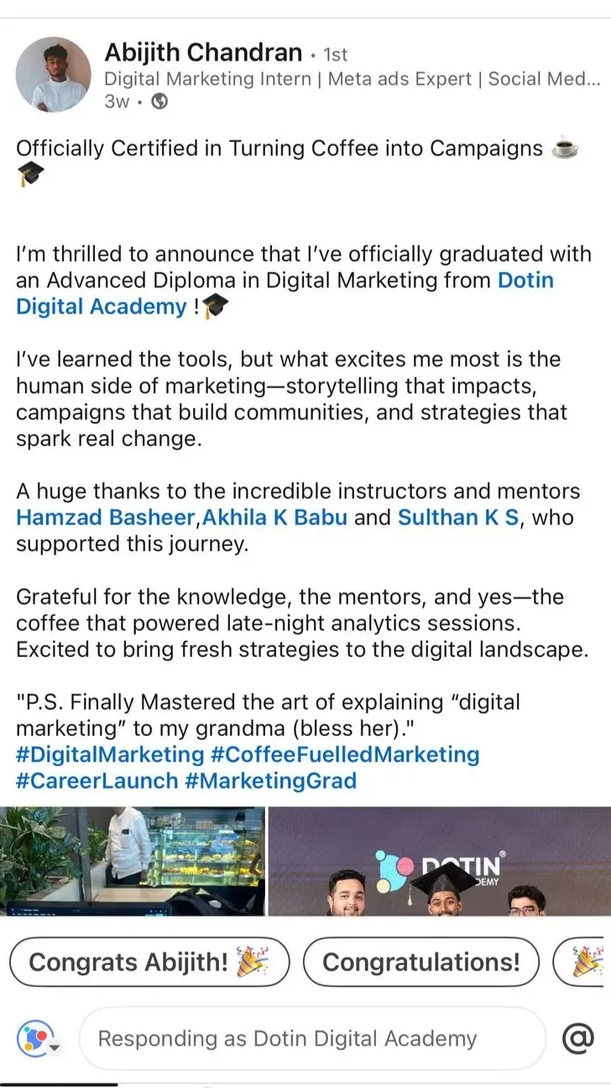Expand the responding-as identity switcher
This screenshot has height=1088, width=611.
point(39,1039)
